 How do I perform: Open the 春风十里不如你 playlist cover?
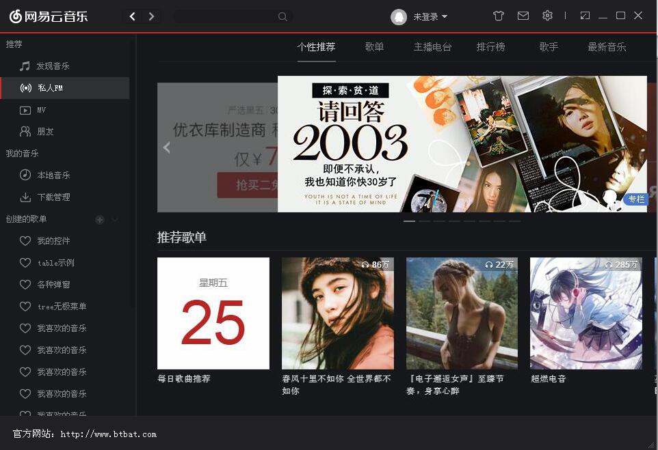coord(338,313)
